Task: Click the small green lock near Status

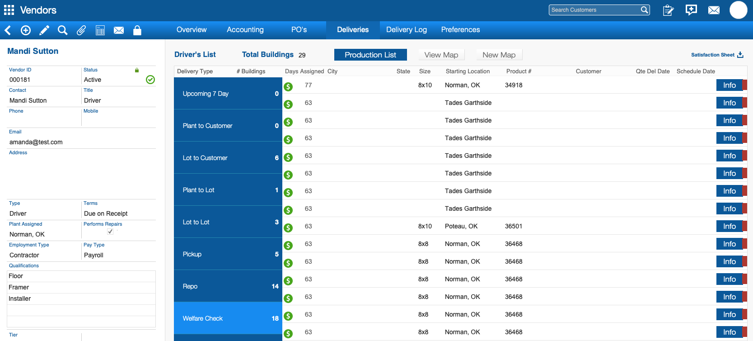Action: 137,70
